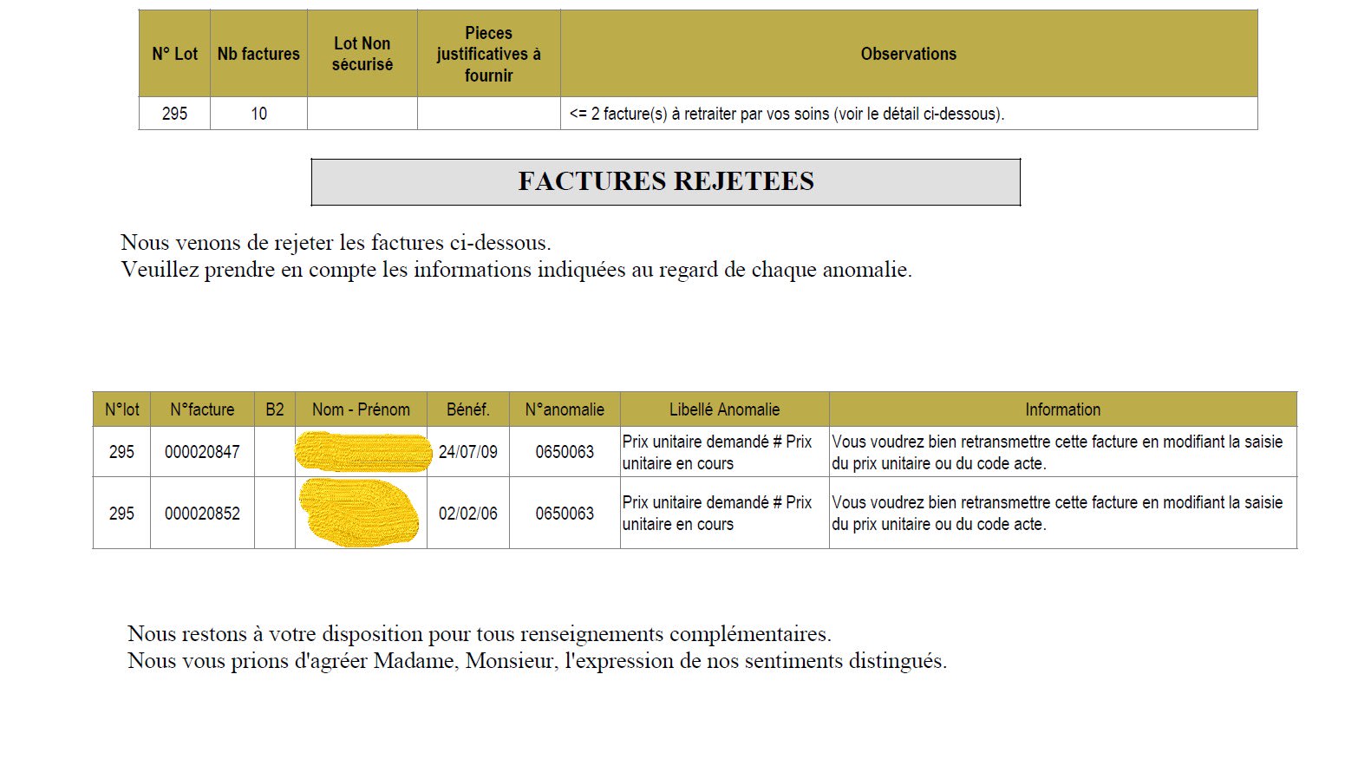Click the 'Pieces justificatives à fournir' header
This screenshot has width=1358, height=779.
click(488, 54)
